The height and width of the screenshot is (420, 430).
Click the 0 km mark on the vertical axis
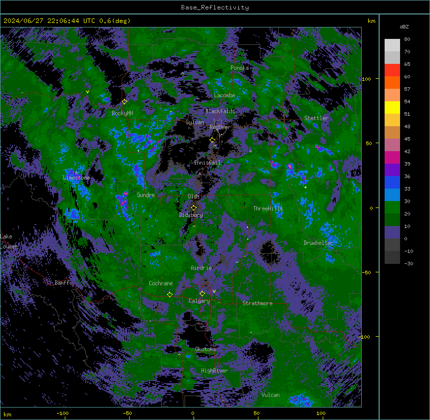click(x=371, y=208)
